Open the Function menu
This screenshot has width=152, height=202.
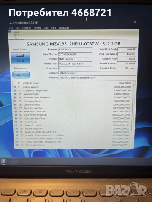click(27, 28)
